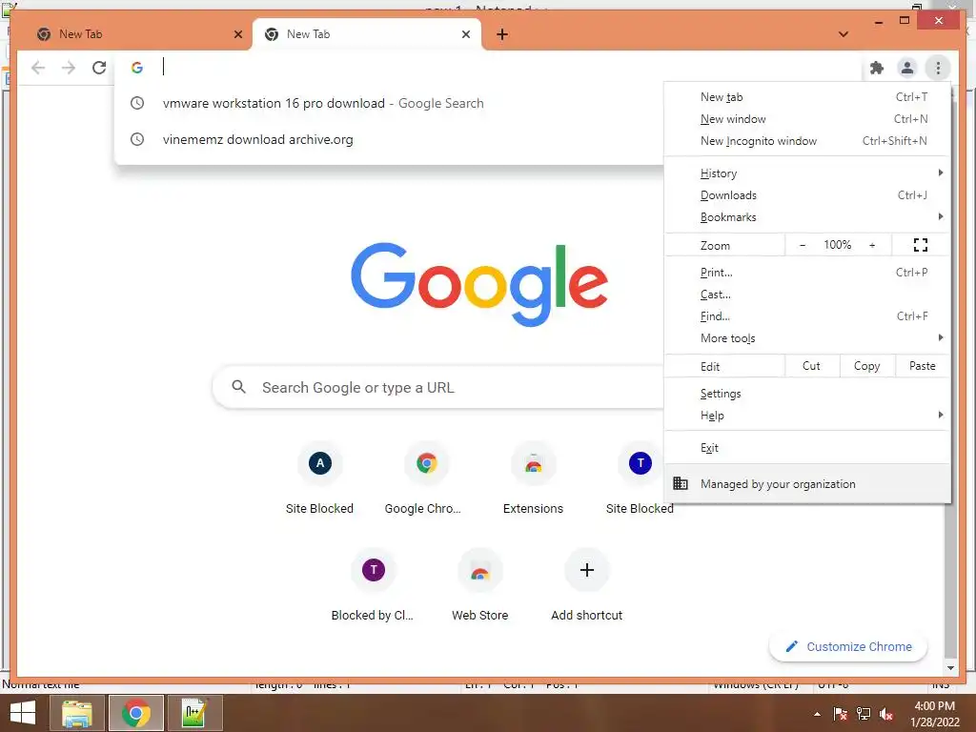Open the Windows Start button
976x732 pixels.
[x=23, y=713]
